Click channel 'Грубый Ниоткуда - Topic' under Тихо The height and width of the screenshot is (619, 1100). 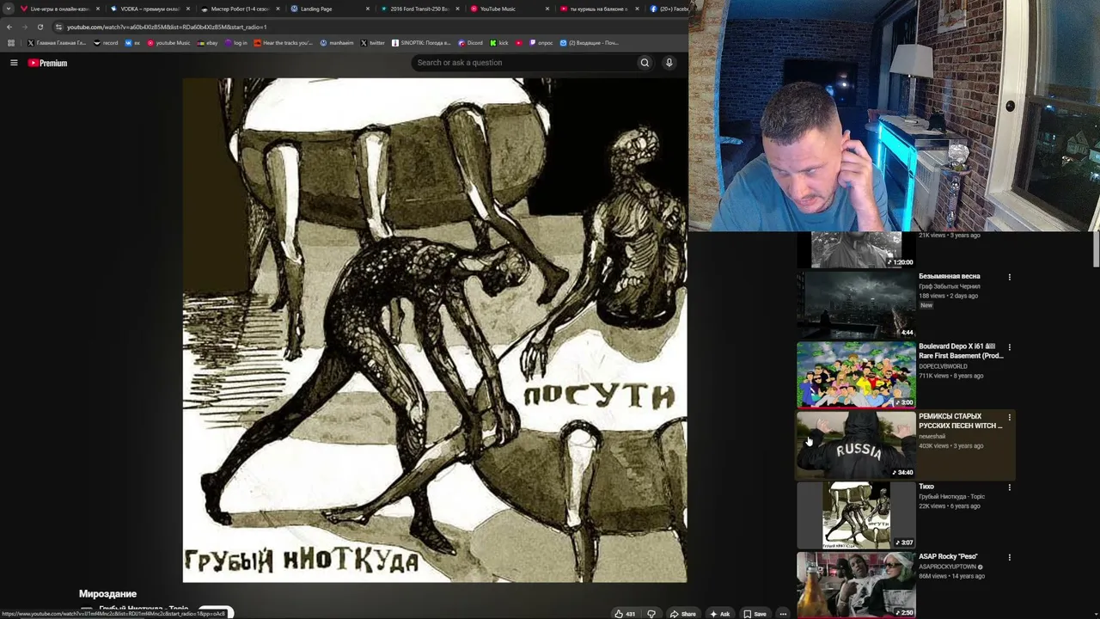(951, 496)
